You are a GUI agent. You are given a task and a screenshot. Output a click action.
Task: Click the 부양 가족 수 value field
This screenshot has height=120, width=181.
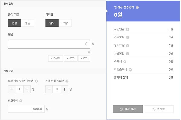click(x=19, y=89)
